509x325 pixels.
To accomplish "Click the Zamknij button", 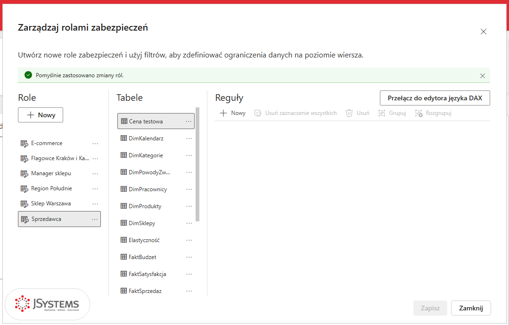I will (471, 308).
